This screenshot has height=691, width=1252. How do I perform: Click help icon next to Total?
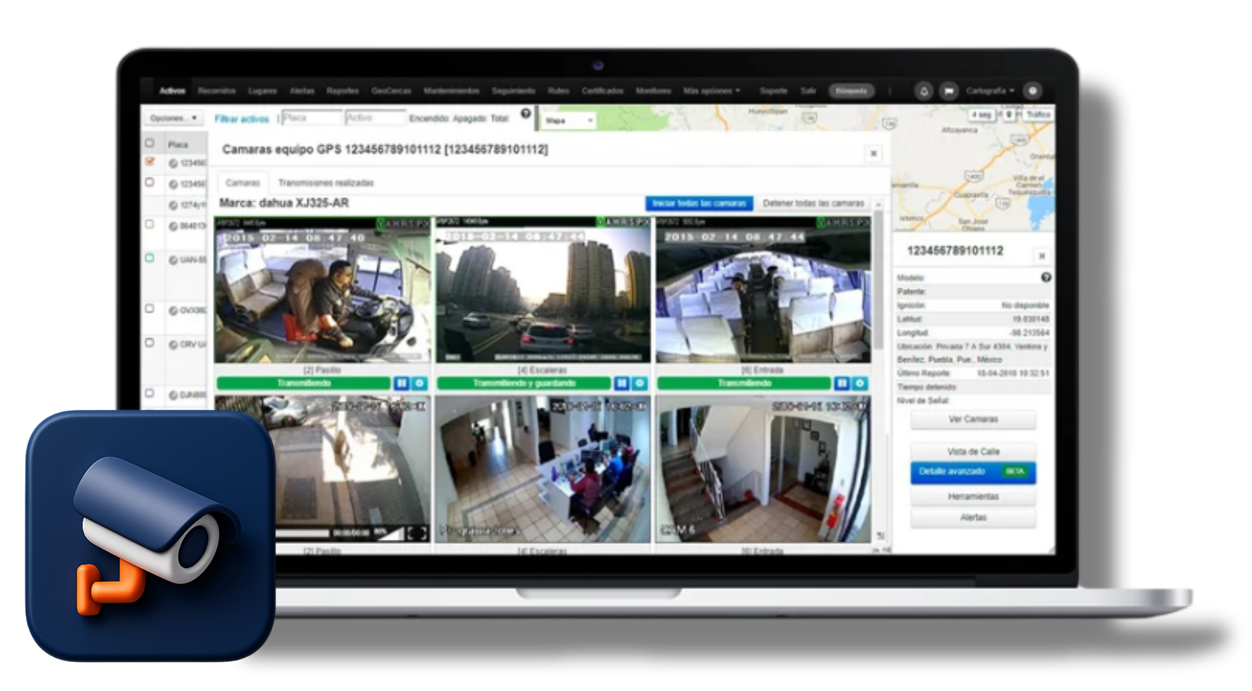[526, 113]
